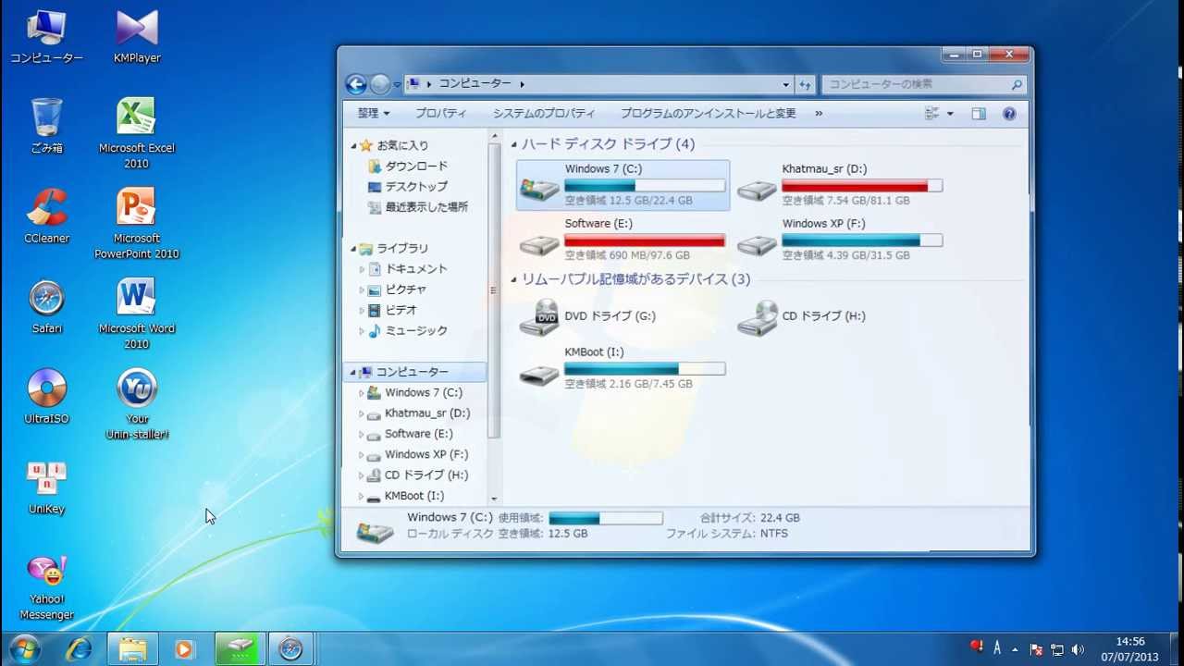The width and height of the screenshot is (1184, 666).
Task: Launch CCleaner from desktop
Action: [x=46, y=217]
